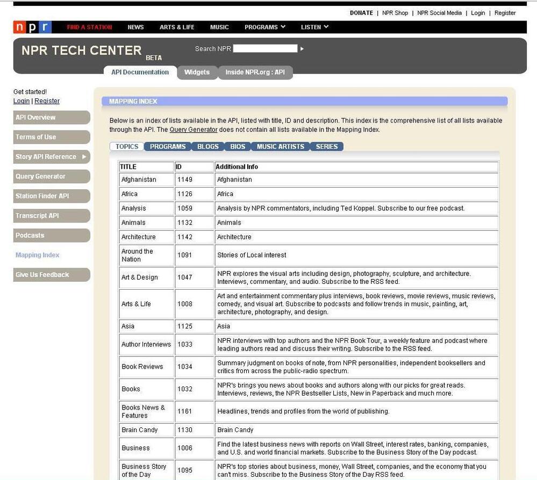
Task: Open FIND A STATION
Action: click(x=89, y=27)
